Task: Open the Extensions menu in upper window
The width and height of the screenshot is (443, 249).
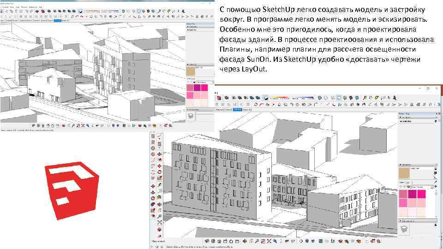Action: pyautogui.click(x=33, y=7)
